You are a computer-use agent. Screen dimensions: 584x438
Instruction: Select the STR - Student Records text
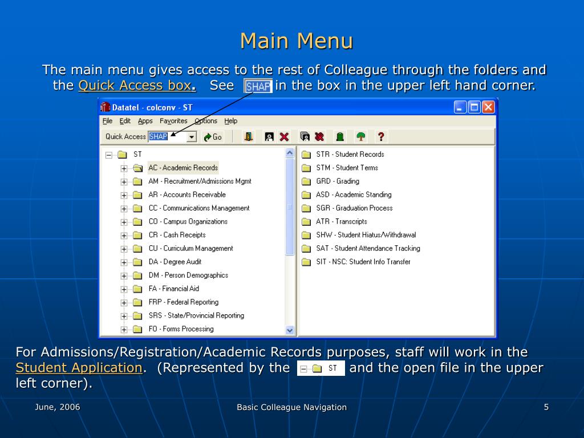[x=350, y=154]
